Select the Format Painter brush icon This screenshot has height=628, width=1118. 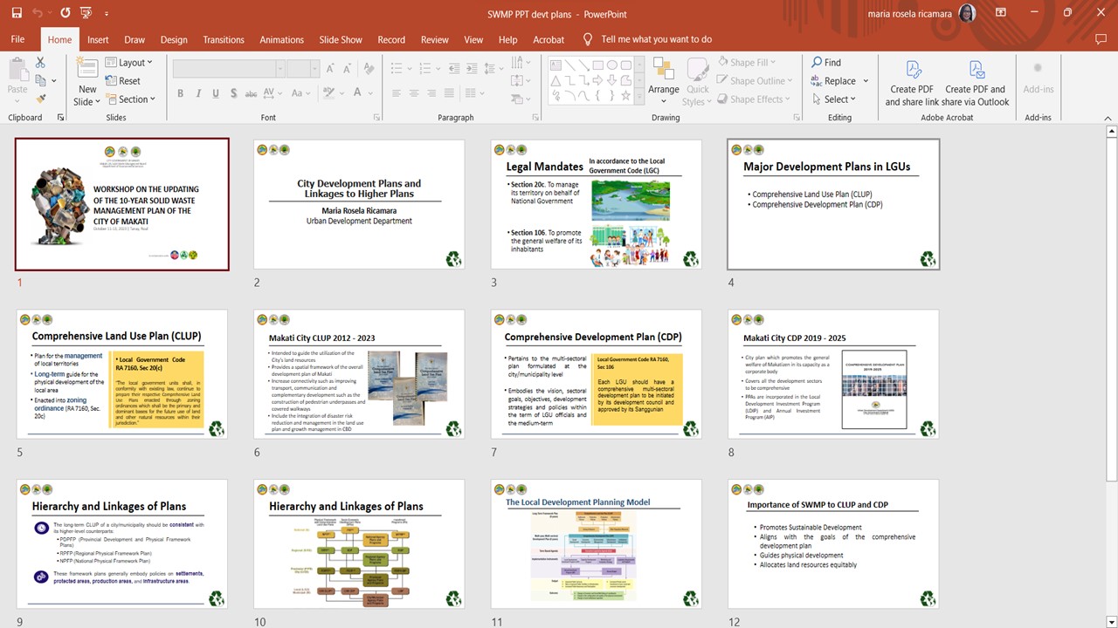pyautogui.click(x=40, y=99)
